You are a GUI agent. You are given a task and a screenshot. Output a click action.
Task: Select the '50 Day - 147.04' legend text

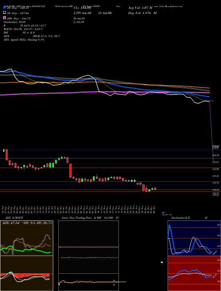tap(18, 13)
